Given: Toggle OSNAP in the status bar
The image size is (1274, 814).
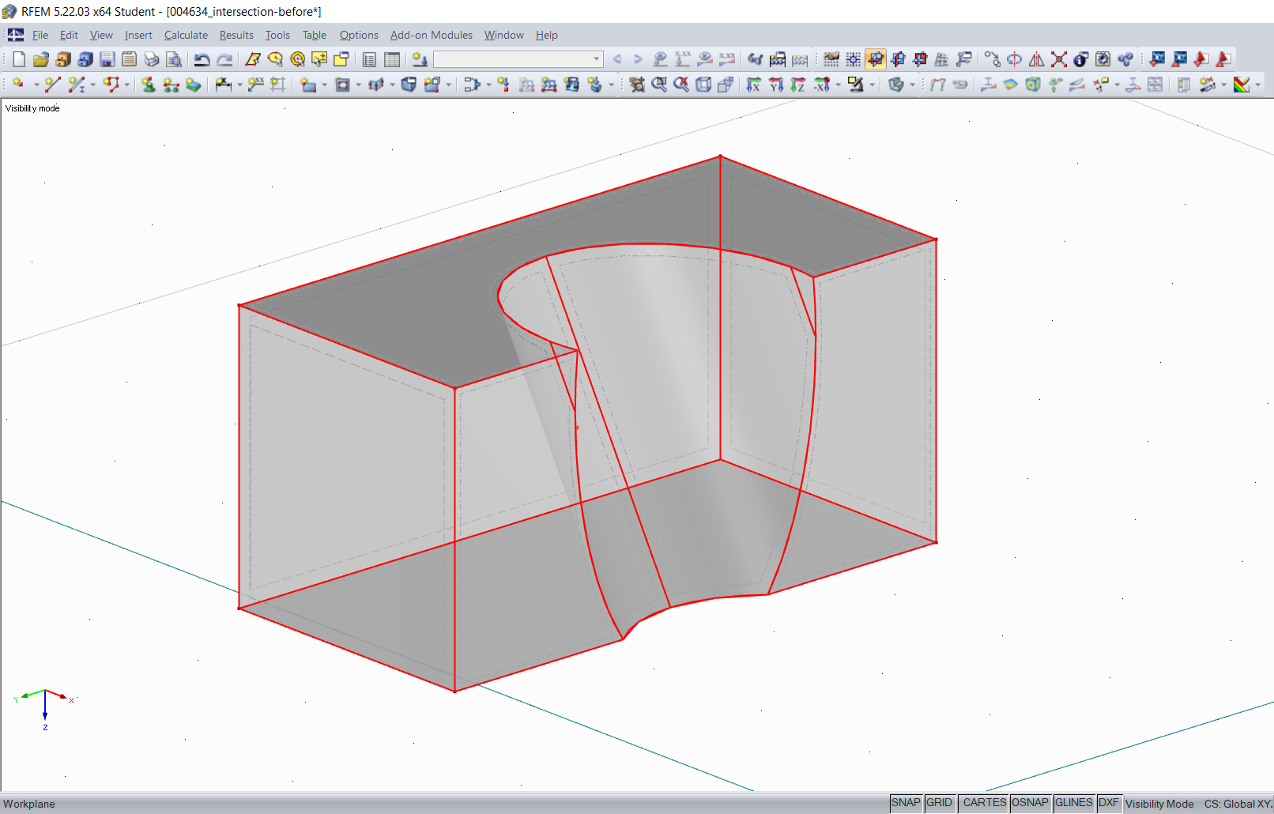Looking at the screenshot, I should 1030,803.
